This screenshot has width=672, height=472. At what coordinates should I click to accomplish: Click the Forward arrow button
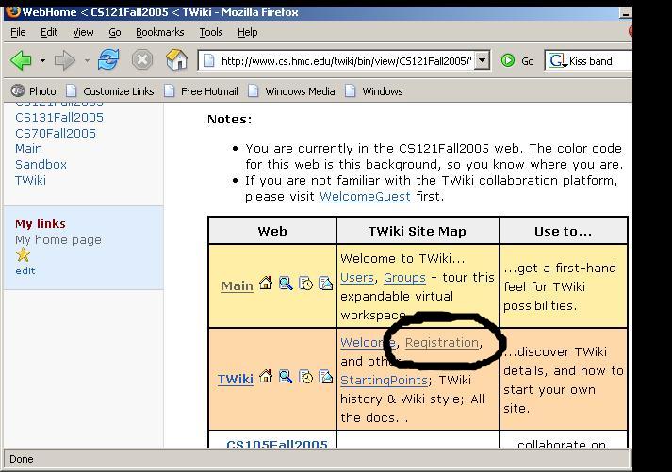pyautogui.click(x=65, y=60)
